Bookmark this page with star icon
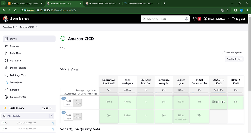The height and width of the screenshot is (133, 251). click(227, 10)
